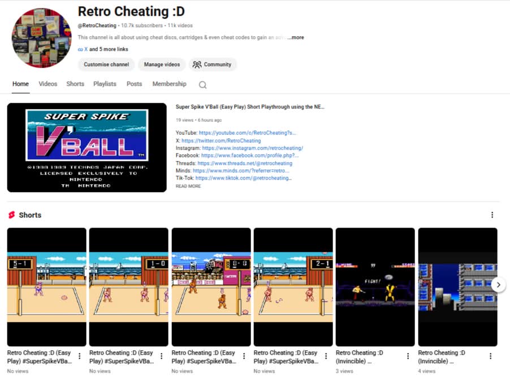The image size is (510, 379).
Task: Open options menu for the 2-1 score short
Action: (326, 356)
